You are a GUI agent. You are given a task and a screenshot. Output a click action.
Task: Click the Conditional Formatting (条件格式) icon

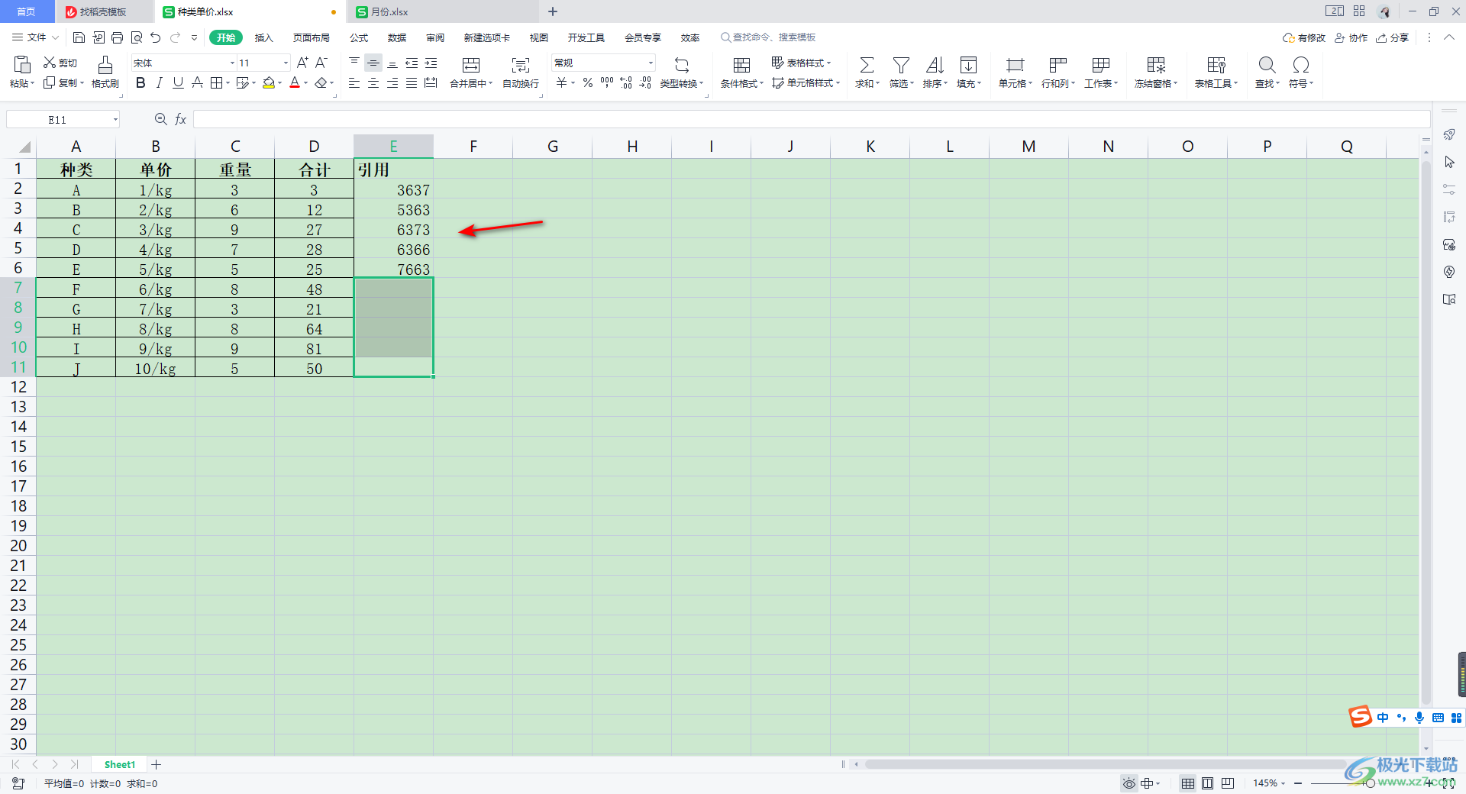(741, 65)
